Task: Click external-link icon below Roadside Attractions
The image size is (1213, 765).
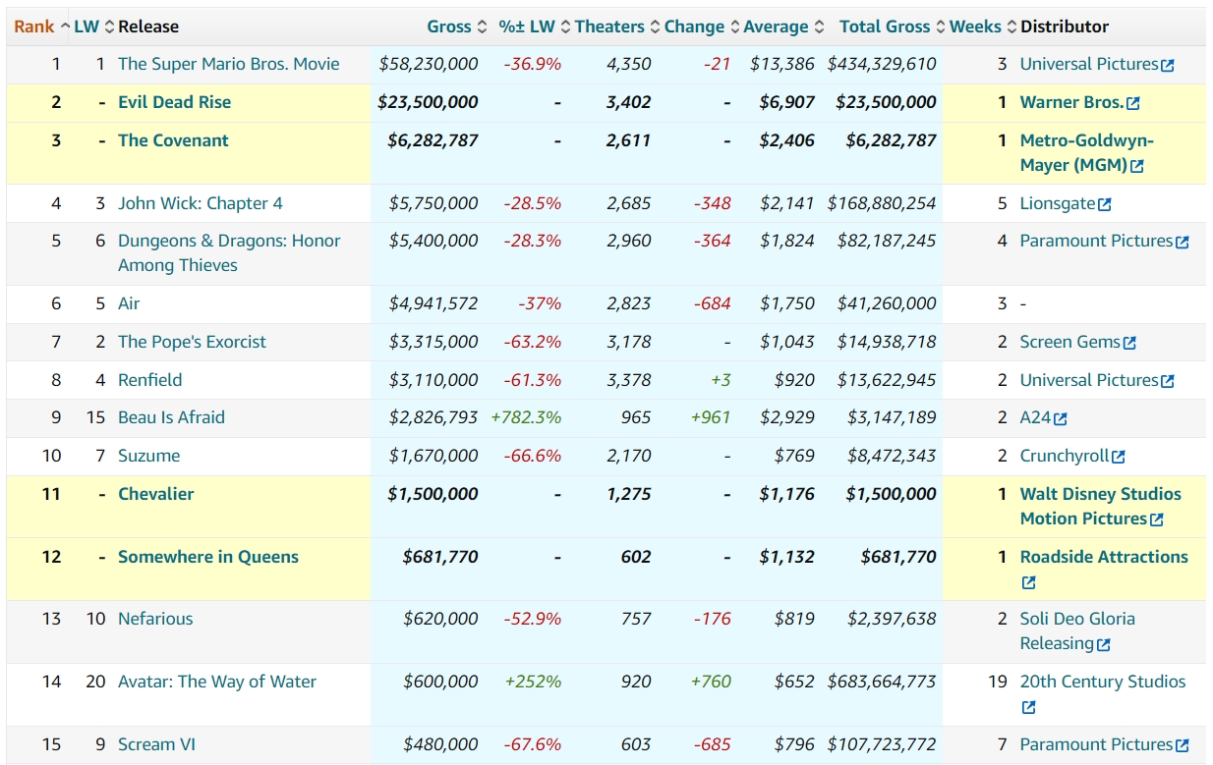Action: click(x=1028, y=582)
